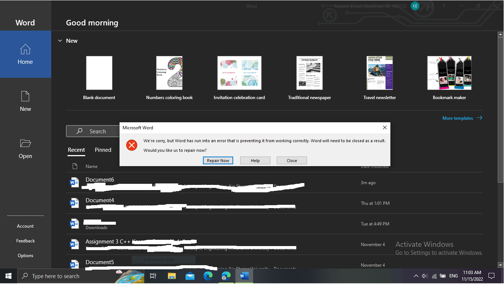Choose the Numbers coloring book template
This screenshot has width=504, height=284.
pyautogui.click(x=169, y=78)
